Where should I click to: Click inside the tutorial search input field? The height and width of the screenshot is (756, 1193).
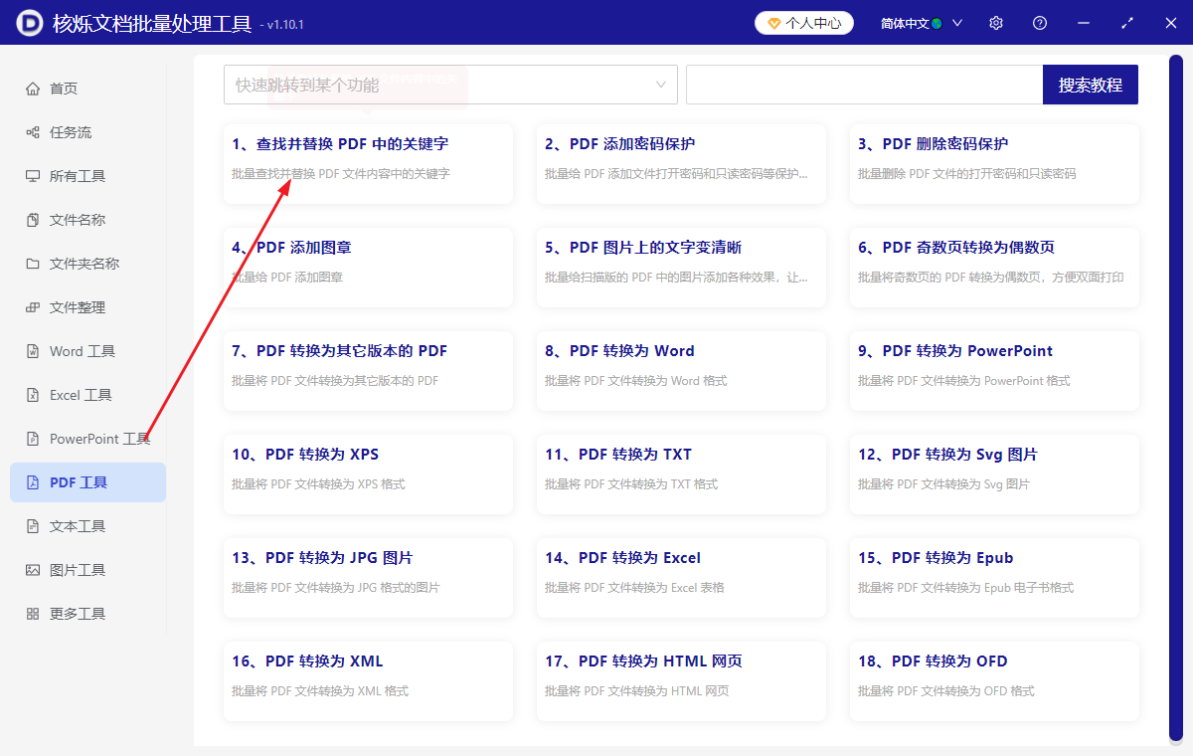[860, 85]
